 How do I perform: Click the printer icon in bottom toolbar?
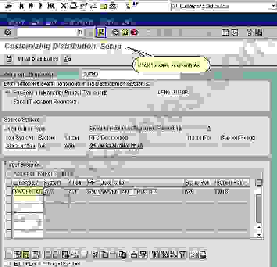[134, 255]
